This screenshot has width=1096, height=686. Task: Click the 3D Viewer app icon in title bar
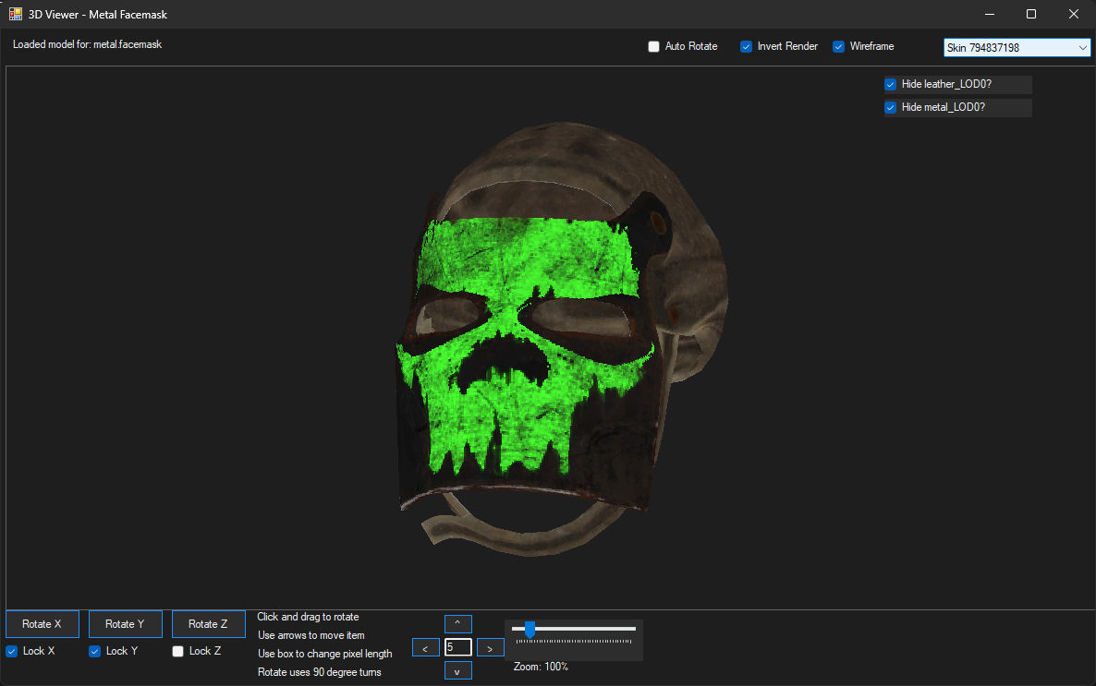point(16,14)
